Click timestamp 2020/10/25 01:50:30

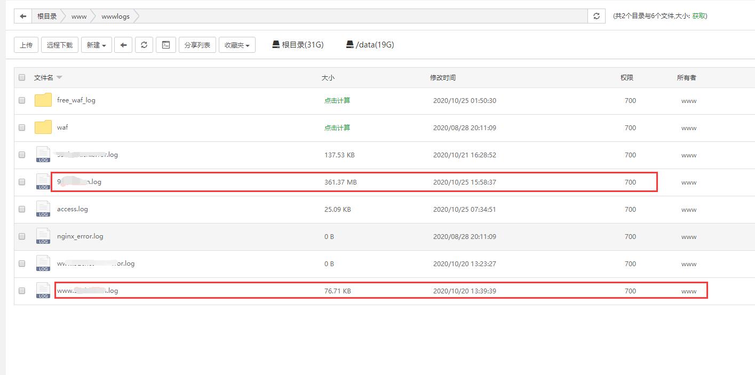point(465,100)
